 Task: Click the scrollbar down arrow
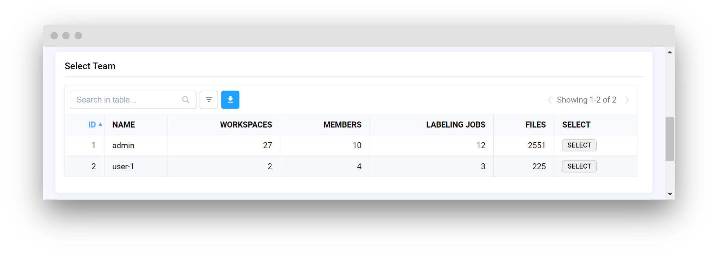point(670,194)
